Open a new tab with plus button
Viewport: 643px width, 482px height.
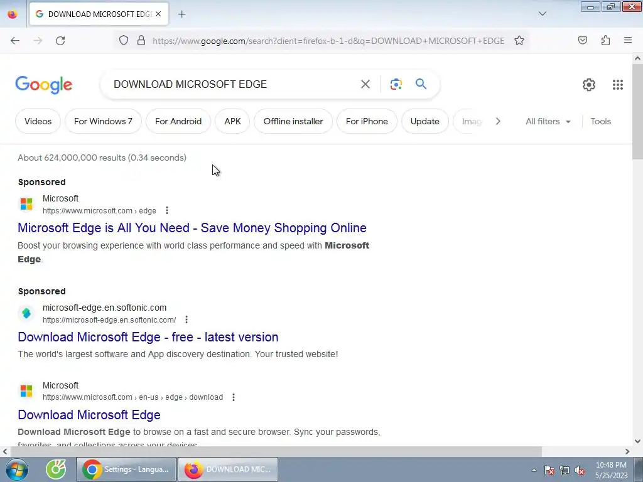181,14
